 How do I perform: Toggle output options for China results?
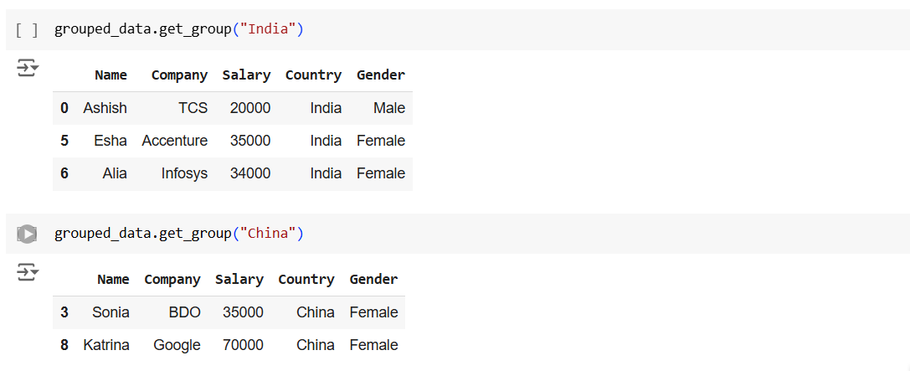(28, 272)
